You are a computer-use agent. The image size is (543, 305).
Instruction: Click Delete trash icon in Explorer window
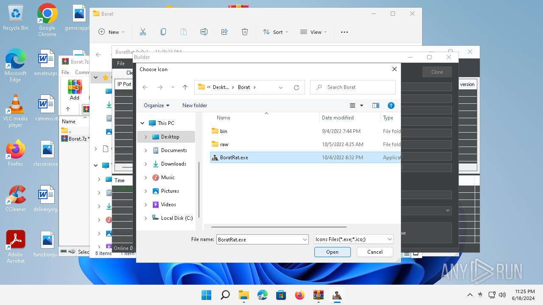[x=245, y=32]
